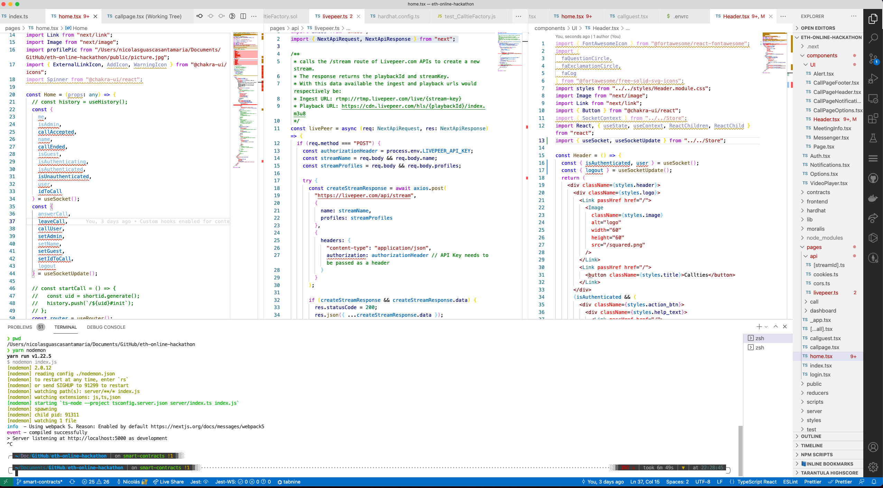Click the go to next change icon

(222, 16)
